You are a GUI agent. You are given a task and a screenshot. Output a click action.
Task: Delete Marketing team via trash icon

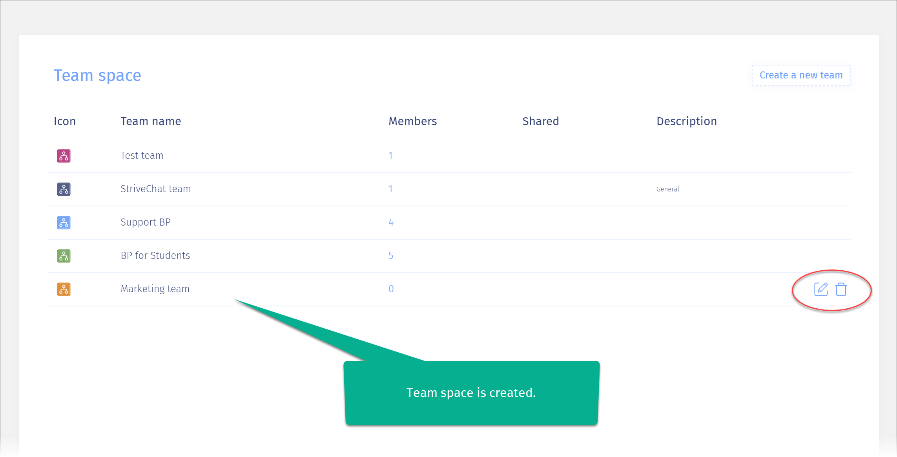pos(841,289)
